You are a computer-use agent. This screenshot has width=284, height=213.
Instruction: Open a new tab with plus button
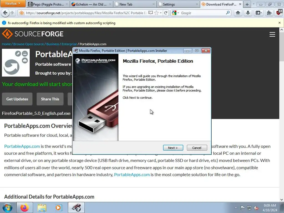tap(247, 4)
